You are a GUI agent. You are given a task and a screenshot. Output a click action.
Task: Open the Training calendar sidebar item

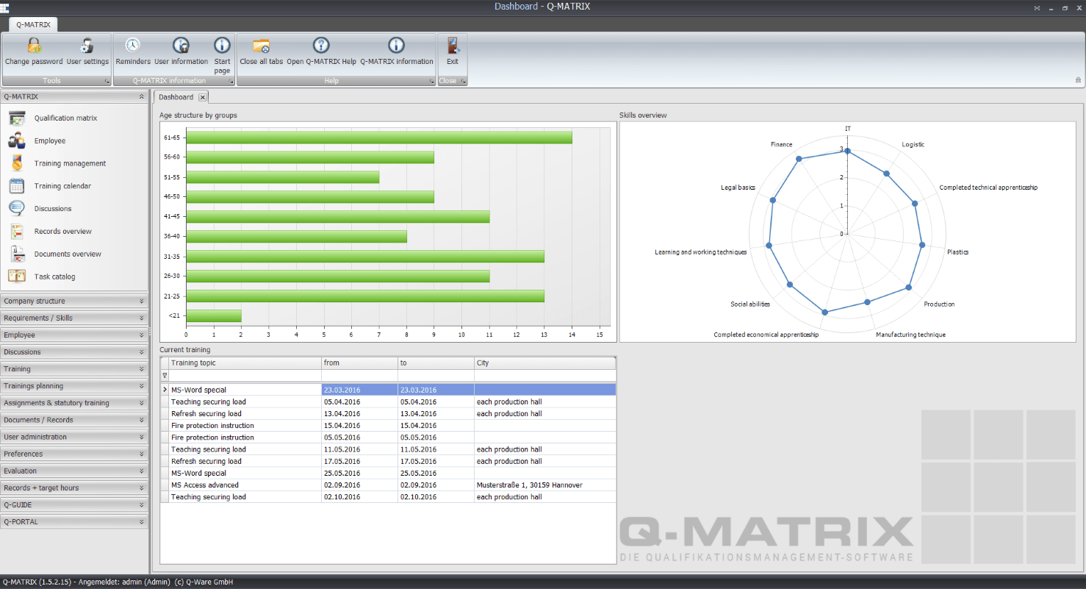coord(62,186)
